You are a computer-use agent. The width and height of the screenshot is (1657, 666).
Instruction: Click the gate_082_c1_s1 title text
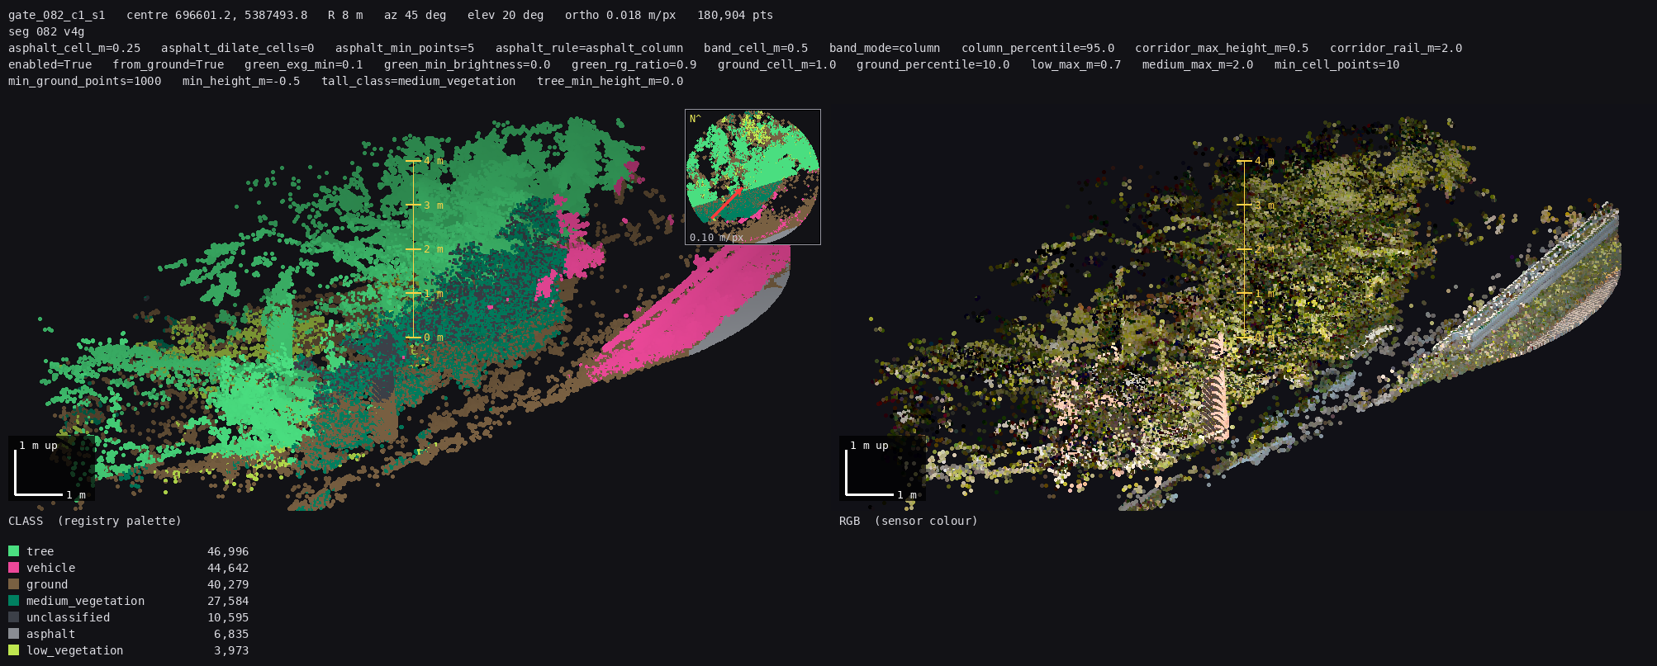(57, 15)
